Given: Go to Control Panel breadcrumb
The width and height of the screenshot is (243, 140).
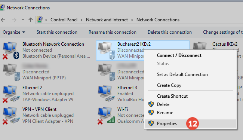Looking at the screenshot, I should click(64, 20).
